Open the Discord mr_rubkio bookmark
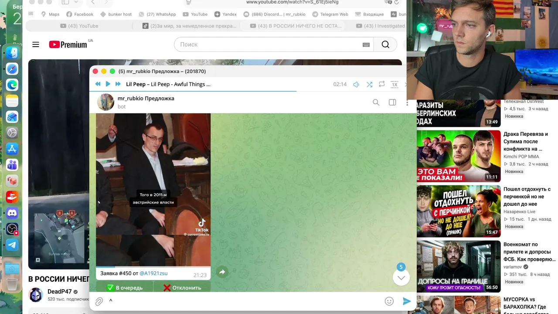558x314 pixels. click(274, 14)
